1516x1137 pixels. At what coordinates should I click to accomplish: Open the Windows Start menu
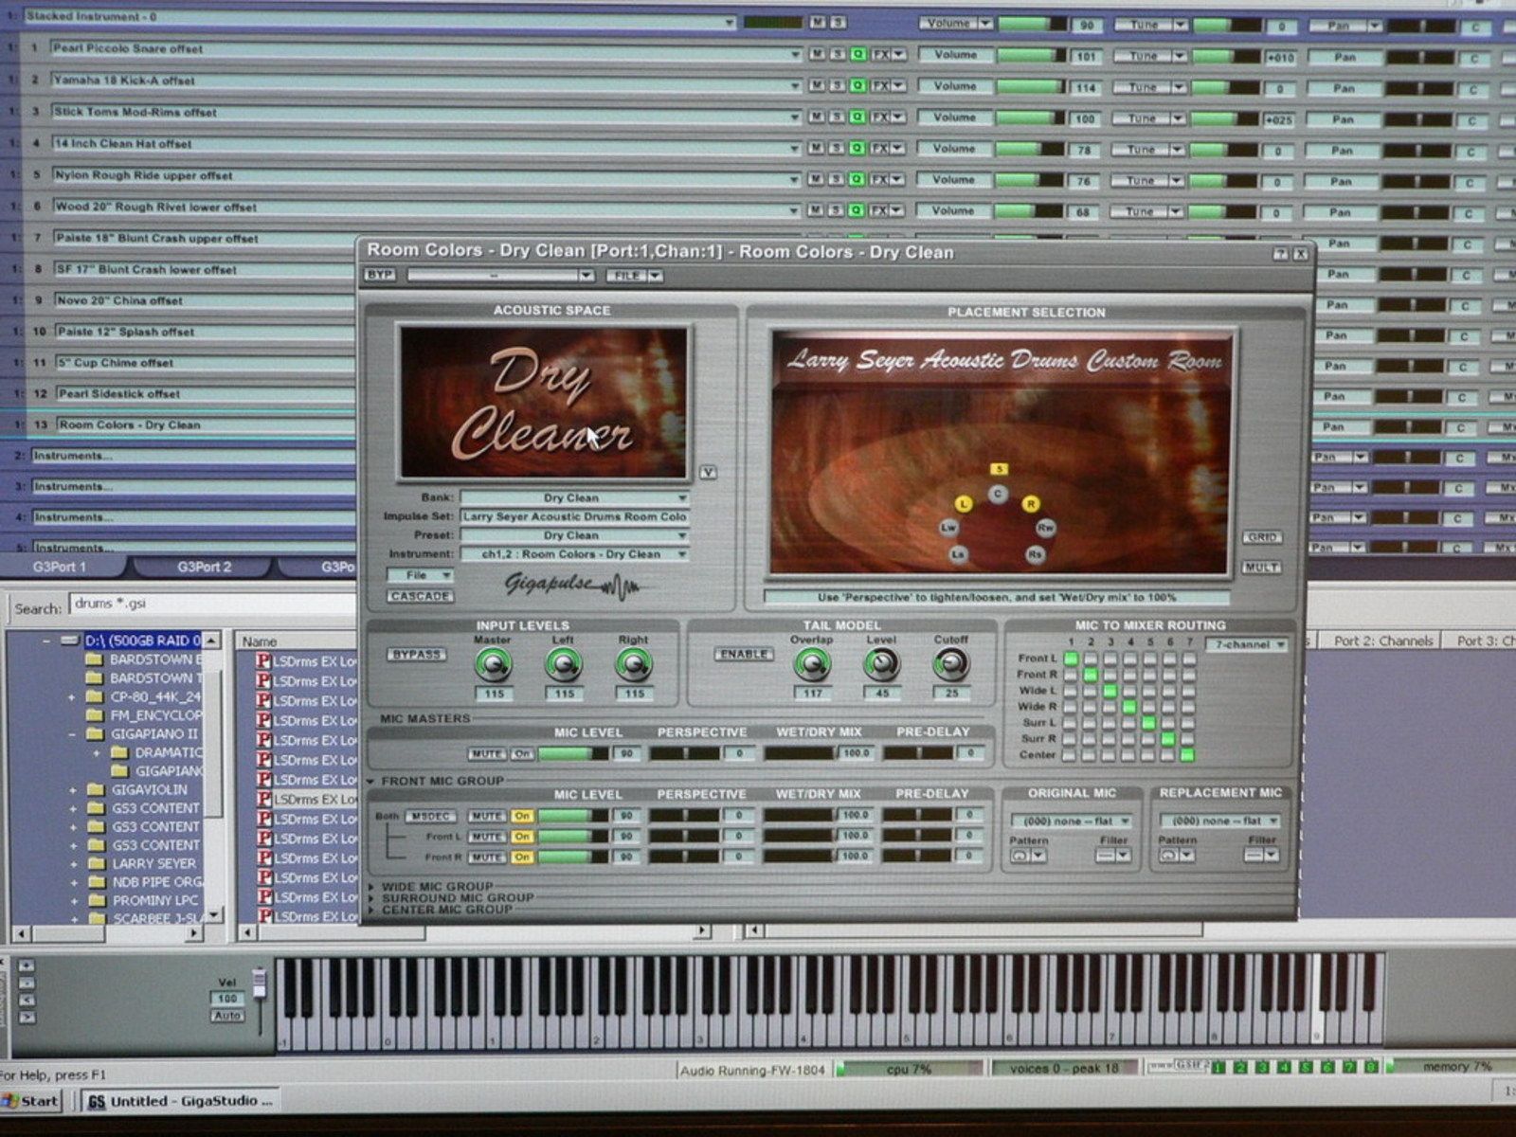pos(32,1101)
